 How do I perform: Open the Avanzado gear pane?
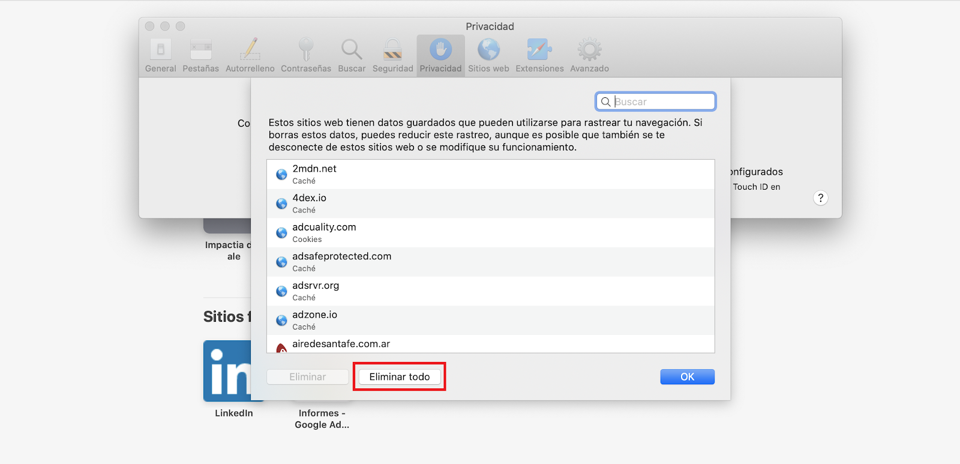(x=589, y=55)
